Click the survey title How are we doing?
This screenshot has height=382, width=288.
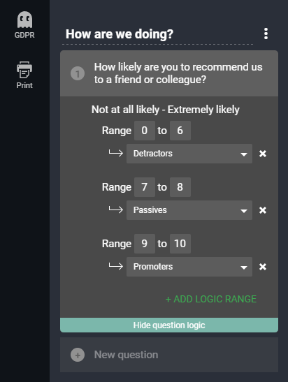click(120, 34)
